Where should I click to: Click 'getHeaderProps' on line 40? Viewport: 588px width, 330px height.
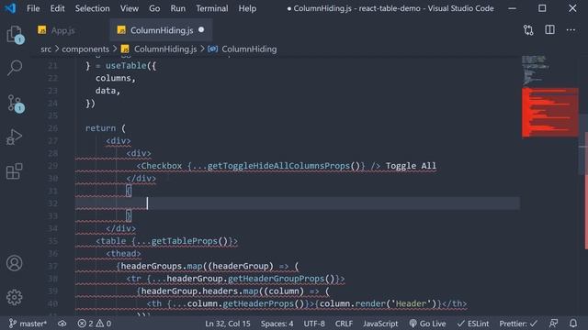[x=258, y=303]
